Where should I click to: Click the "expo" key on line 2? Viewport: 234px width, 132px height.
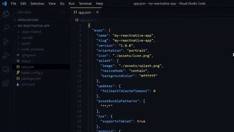pos(98,30)
